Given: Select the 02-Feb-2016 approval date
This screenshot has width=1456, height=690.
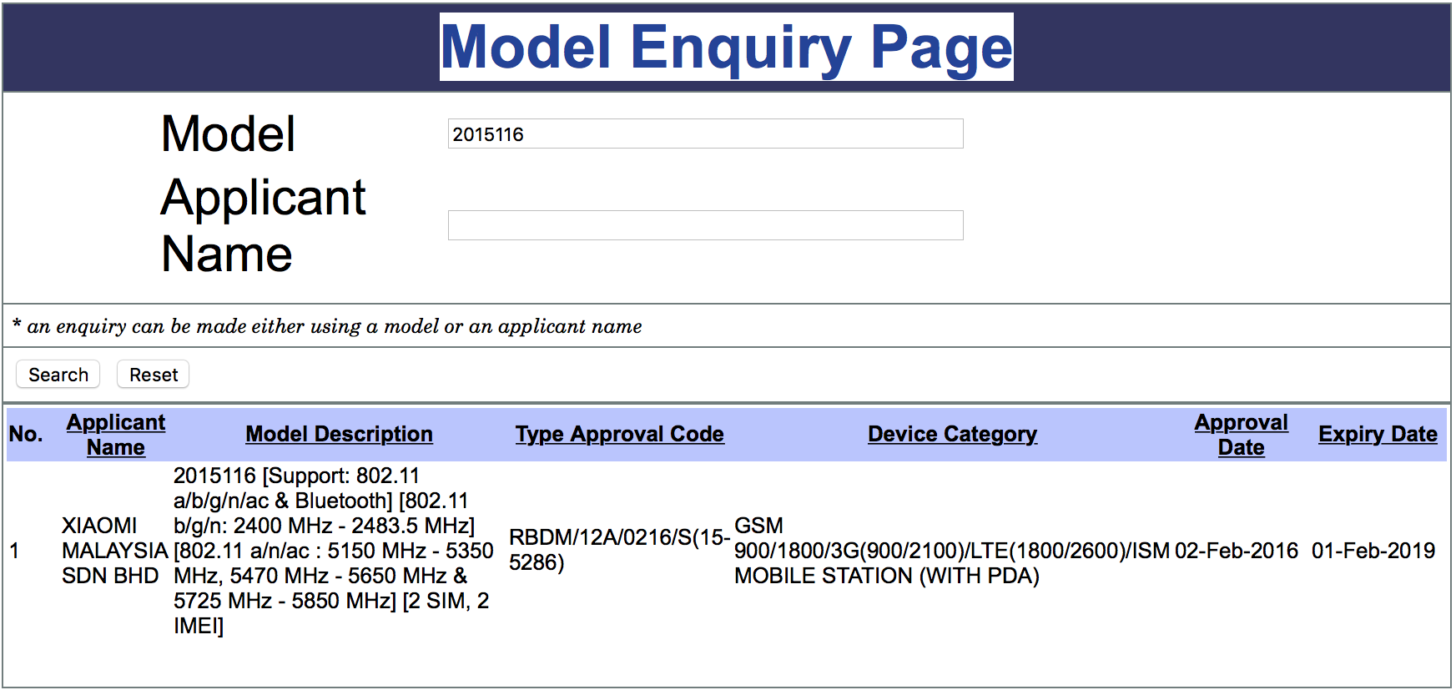Looking at the screenshot, I should click(x=1237, y=551).
